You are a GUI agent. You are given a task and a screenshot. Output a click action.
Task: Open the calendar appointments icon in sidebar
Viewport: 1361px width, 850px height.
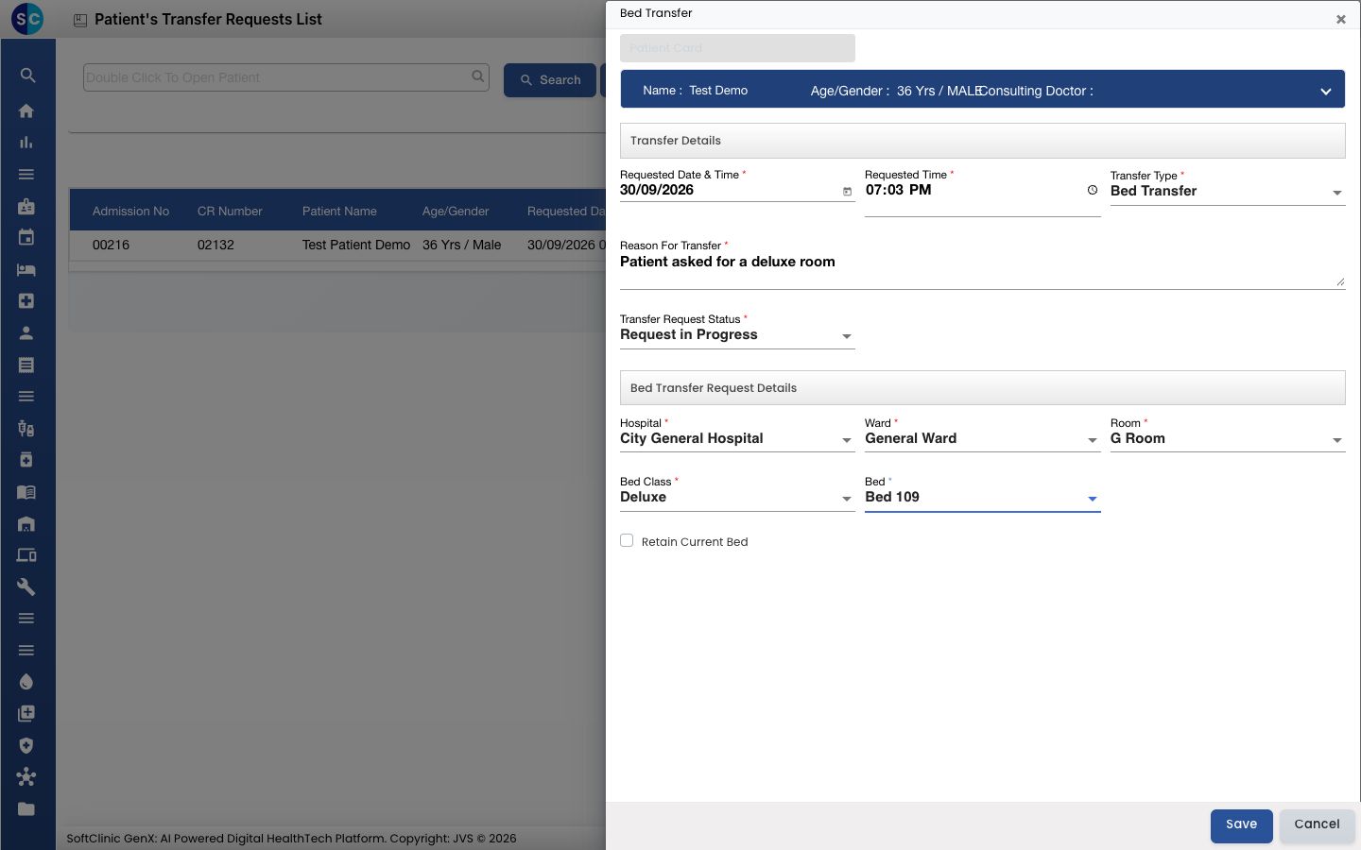tap(26, 237)
